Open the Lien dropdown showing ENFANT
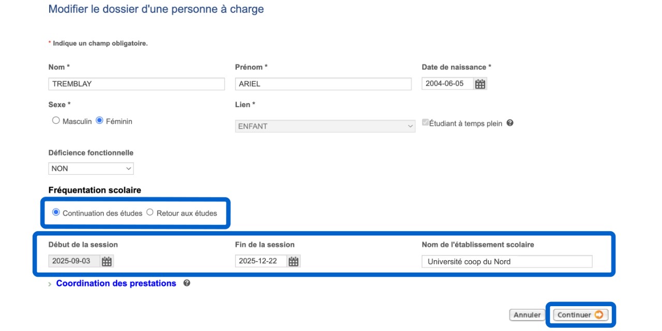This screenshot has width=662, height=331. tap(325, 126)
